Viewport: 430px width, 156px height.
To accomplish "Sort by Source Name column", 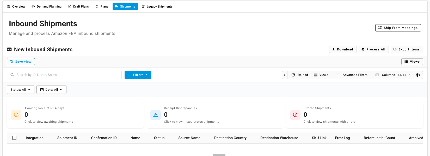I will coord(189,138).
